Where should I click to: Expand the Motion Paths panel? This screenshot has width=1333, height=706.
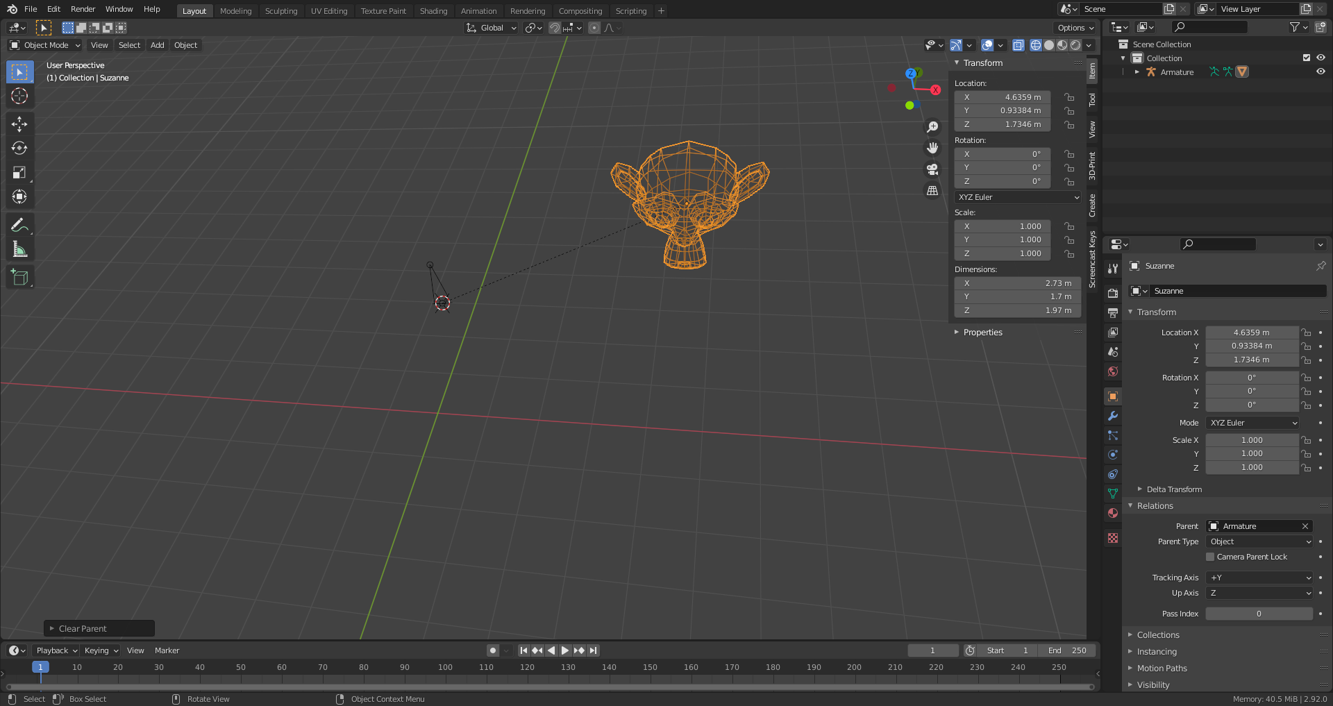[x=1162, y=668]
